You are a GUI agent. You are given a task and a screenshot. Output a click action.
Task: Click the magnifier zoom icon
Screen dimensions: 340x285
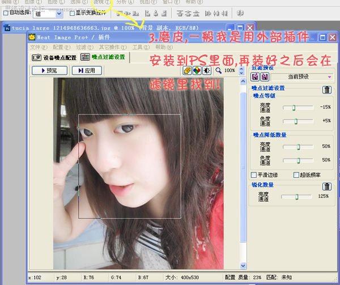click(218, 70)
